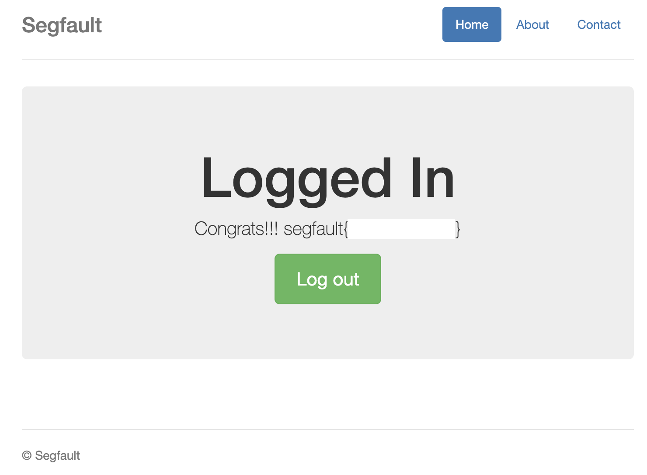Click the blue highlighted Home pill
This screenshot has width=647, height=475.
[x=472, y=24]
